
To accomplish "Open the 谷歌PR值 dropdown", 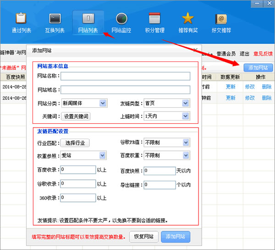I will click(185, 143).
